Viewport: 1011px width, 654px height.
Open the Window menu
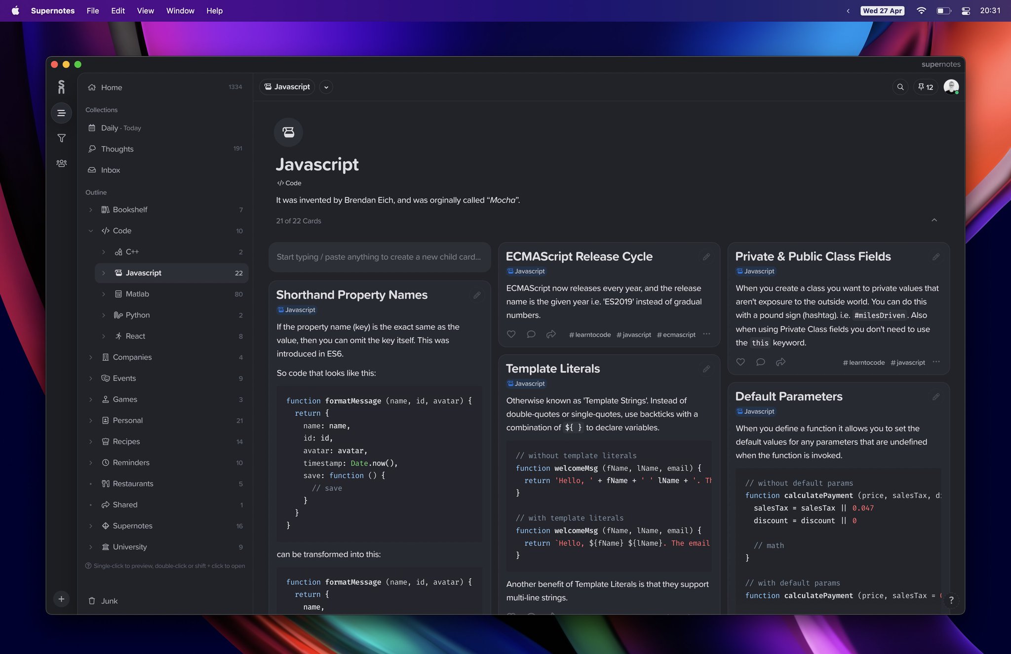point(180,10)
